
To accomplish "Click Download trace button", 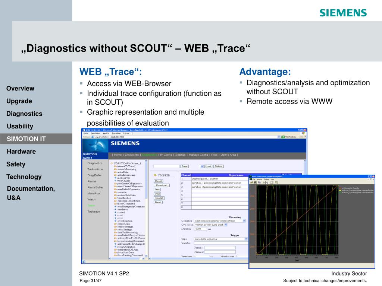I will tap(162, 185).
